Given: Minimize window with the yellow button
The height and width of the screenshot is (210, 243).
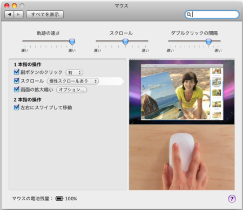Looking at the screenshot, I should coord(15,6).
